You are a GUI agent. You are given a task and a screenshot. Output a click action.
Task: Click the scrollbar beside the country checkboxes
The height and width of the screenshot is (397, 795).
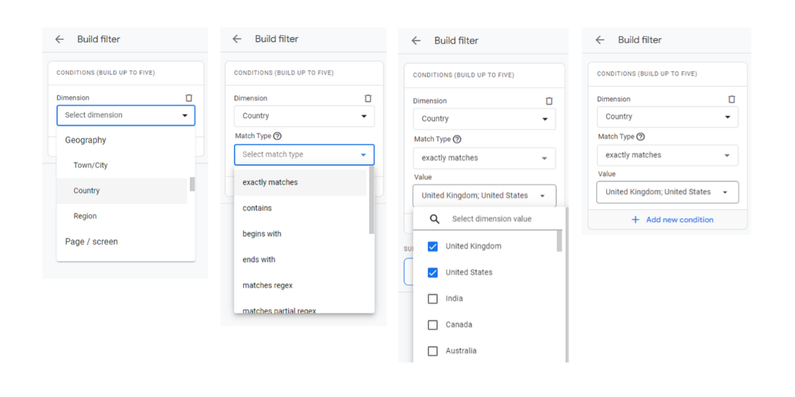point(559,241)
